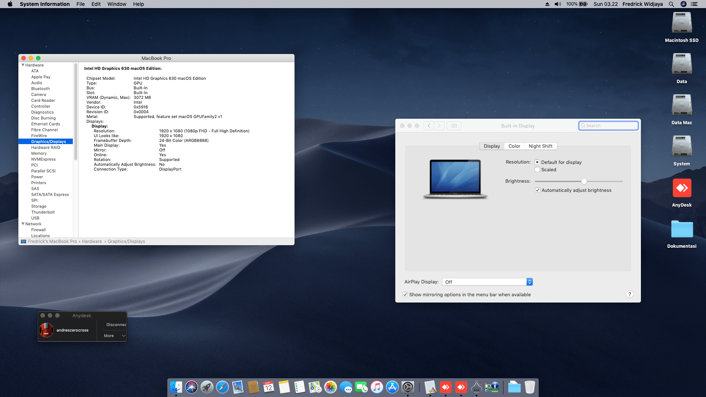Enable the Scaled resolution option
This screenshot has height=397, width=706.
(x=537, y=169)
